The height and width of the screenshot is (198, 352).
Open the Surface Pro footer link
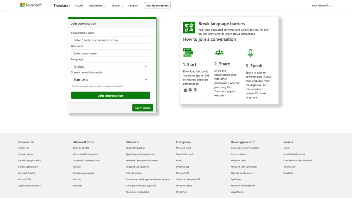point(24,148)
